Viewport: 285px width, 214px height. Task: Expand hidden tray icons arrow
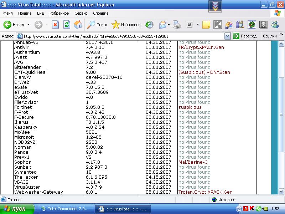click(239, 209)
